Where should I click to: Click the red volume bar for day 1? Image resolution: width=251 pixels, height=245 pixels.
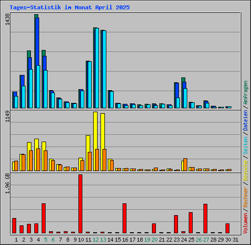(x=14, y=225)
